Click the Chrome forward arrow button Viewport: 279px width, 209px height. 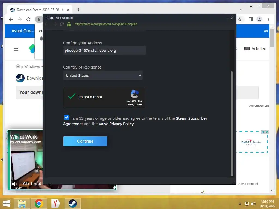(x=20, y=19)
